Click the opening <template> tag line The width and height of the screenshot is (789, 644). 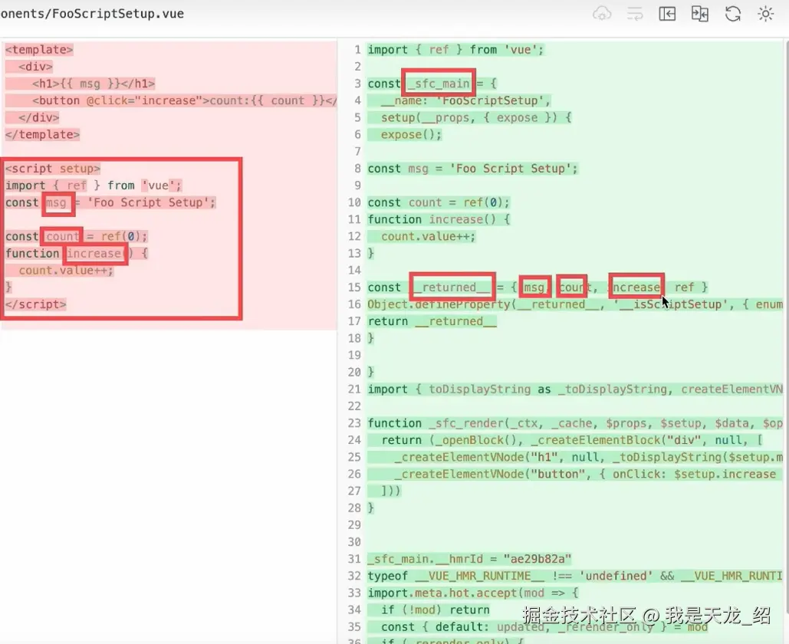click(x=39, y=50)
